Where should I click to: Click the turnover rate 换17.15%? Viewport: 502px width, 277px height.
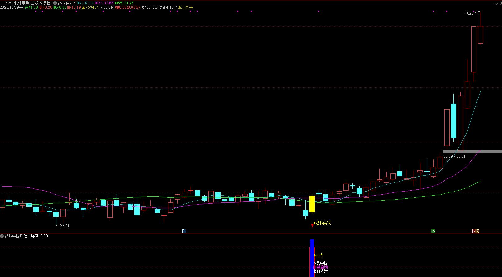click(149, 7)
